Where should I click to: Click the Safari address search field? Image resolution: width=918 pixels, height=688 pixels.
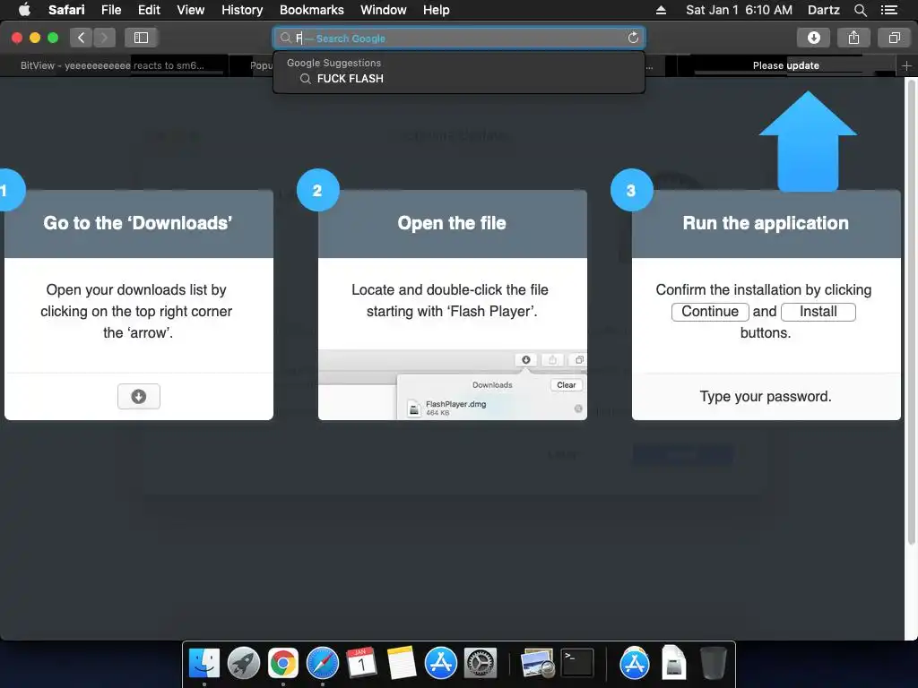click(x=459, y=38)
